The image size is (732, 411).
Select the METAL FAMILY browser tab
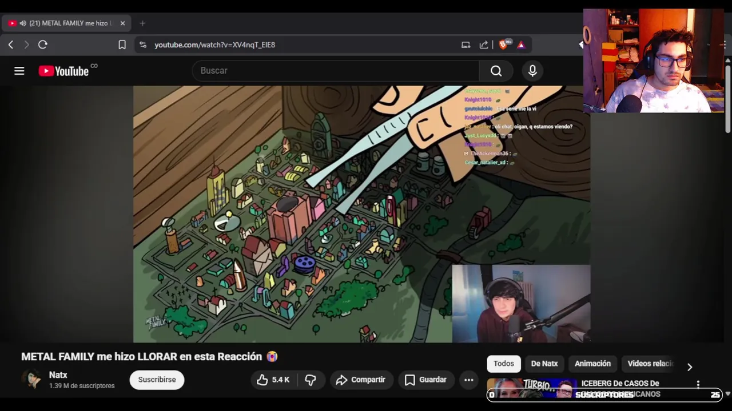pyautogui.click(x=66, y=23)
